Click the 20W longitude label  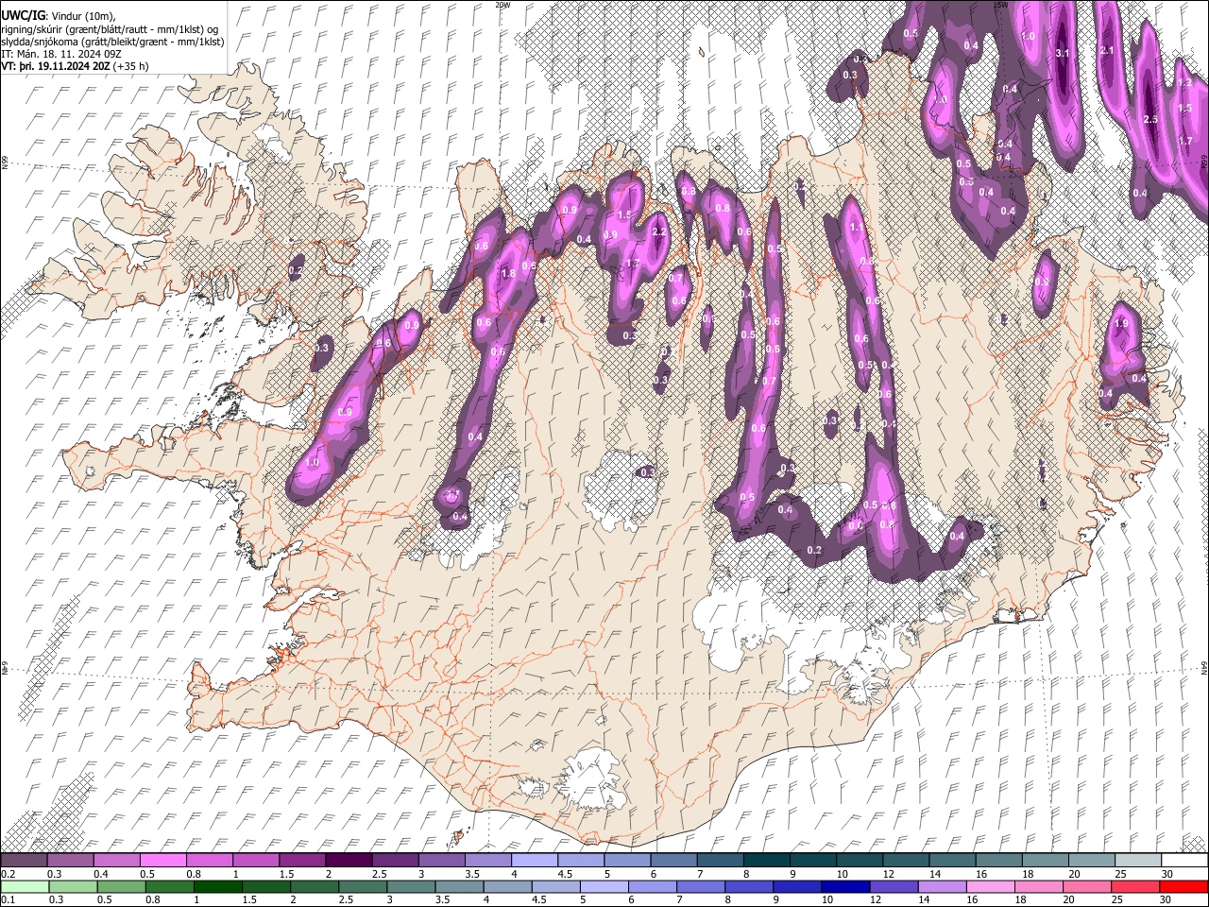click(502, 5)
